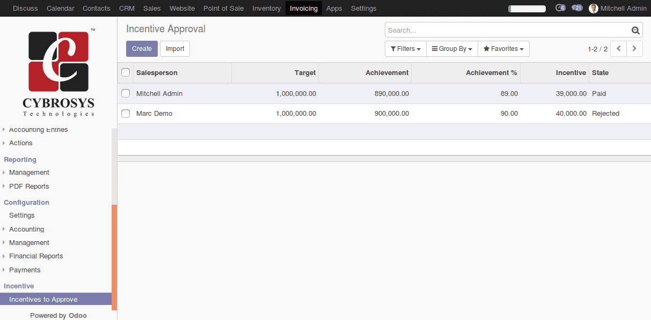The width and height of the screenshot is (651, 320).
Task: Open the activities clock icon
Action: coord(560,8)
